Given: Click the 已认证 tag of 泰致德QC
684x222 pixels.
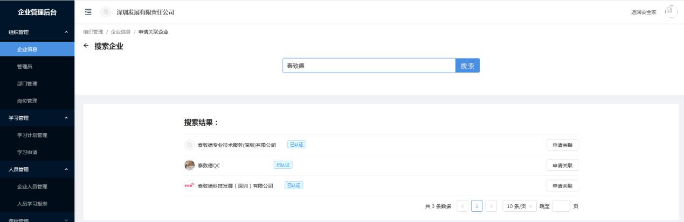Looking at the screenshot, I should (283, 165).
